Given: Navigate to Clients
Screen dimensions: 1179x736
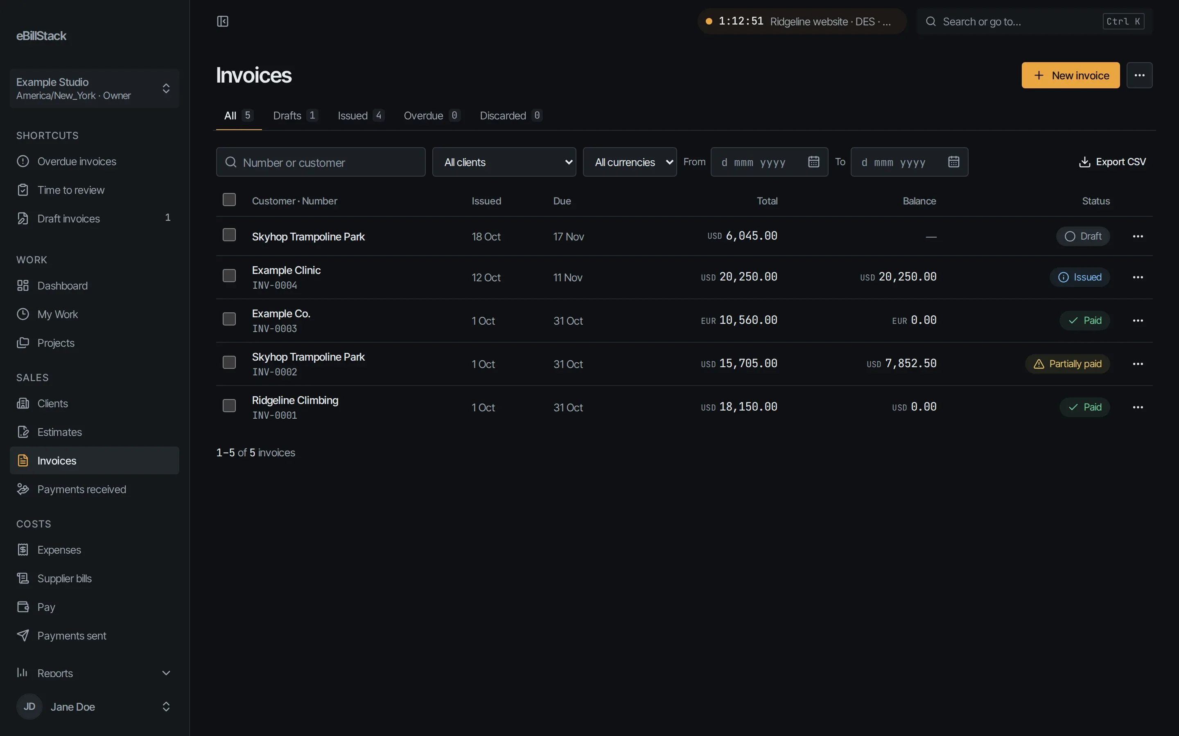Looking at the screenshot, I should coord(95,404).
